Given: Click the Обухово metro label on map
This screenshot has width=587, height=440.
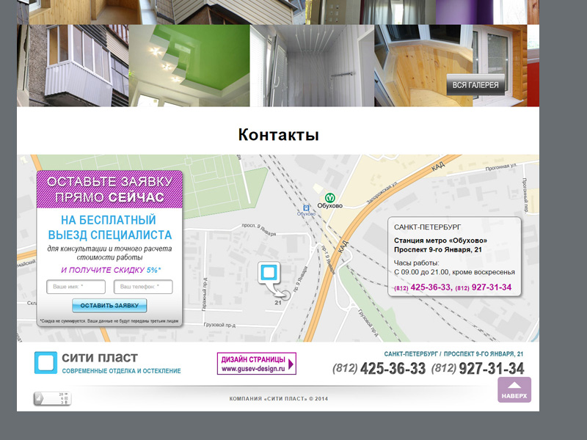Looking at the screenshot, I should coord(329,205).
